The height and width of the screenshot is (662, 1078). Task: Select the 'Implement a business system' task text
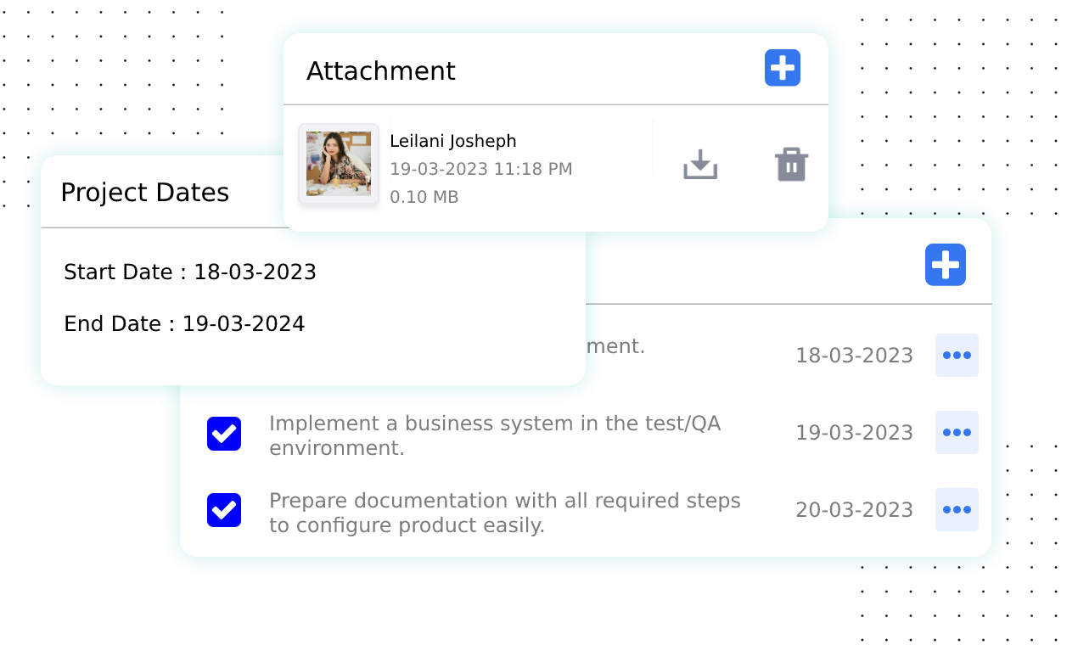pos(495,435)
